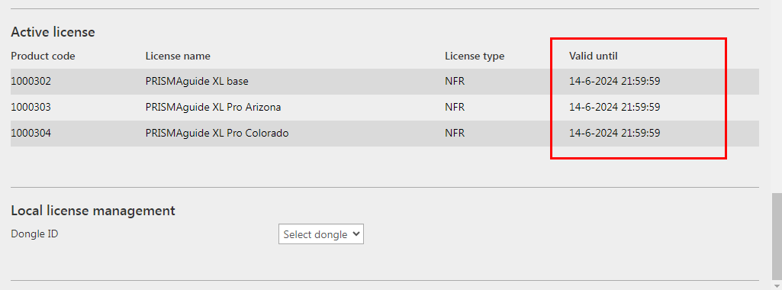Screen dimensions: 782x290
Task: Select product code 1000303
Action: [x=31, y=108]
